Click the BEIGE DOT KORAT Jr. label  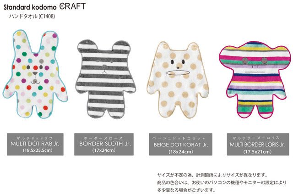[180, 144]
